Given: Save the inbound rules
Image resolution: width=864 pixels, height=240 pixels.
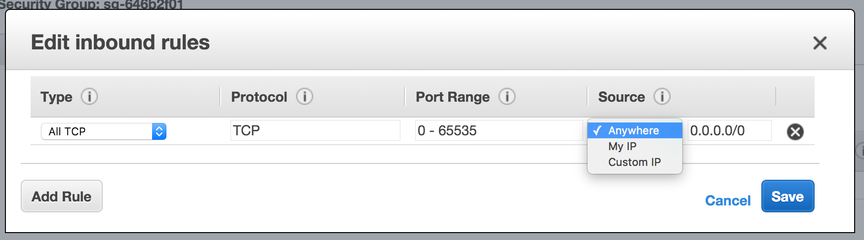Looking at the screenshot, I should pos(787,196).
